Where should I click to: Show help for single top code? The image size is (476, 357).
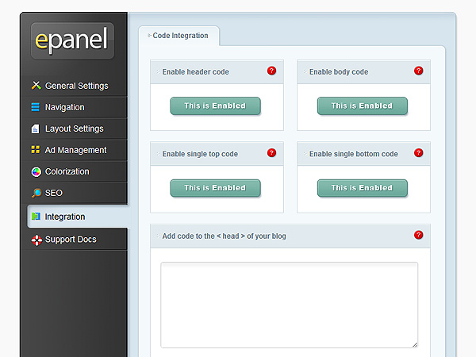(271, 153)
